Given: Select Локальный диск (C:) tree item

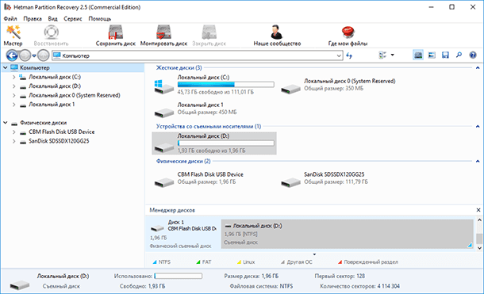Looking at the screenshot, I should point(55,77).
